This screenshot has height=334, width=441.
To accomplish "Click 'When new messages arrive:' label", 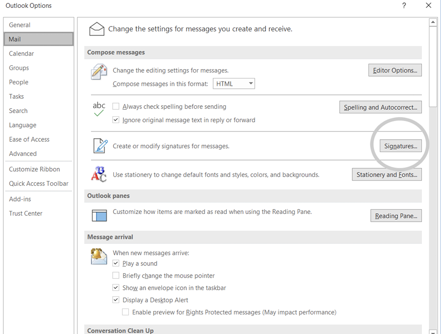I will (151, 253).
